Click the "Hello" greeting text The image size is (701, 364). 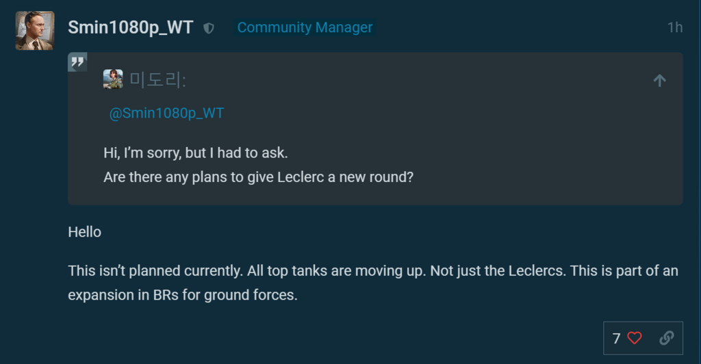click(85, 232)
